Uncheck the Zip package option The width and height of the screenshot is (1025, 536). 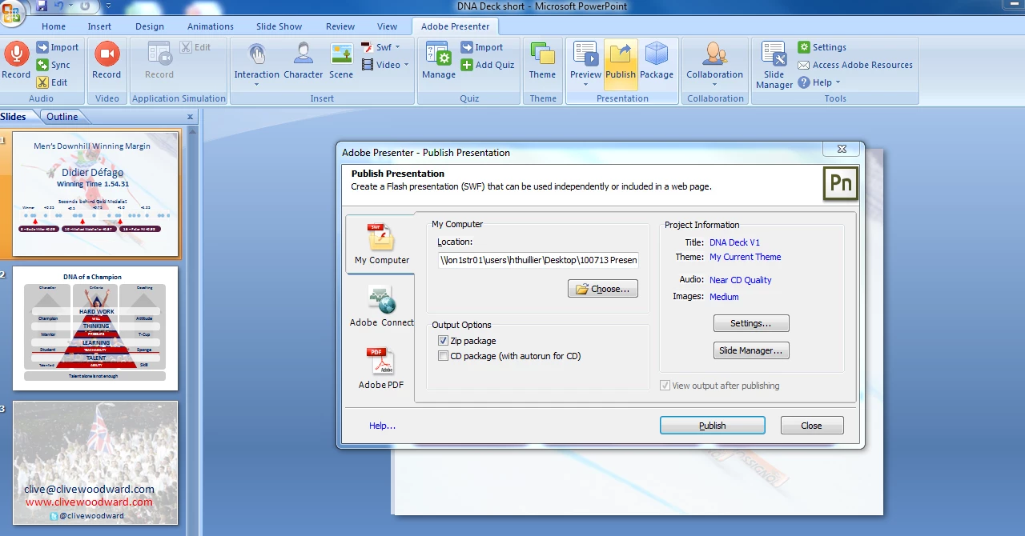point(443,341)
